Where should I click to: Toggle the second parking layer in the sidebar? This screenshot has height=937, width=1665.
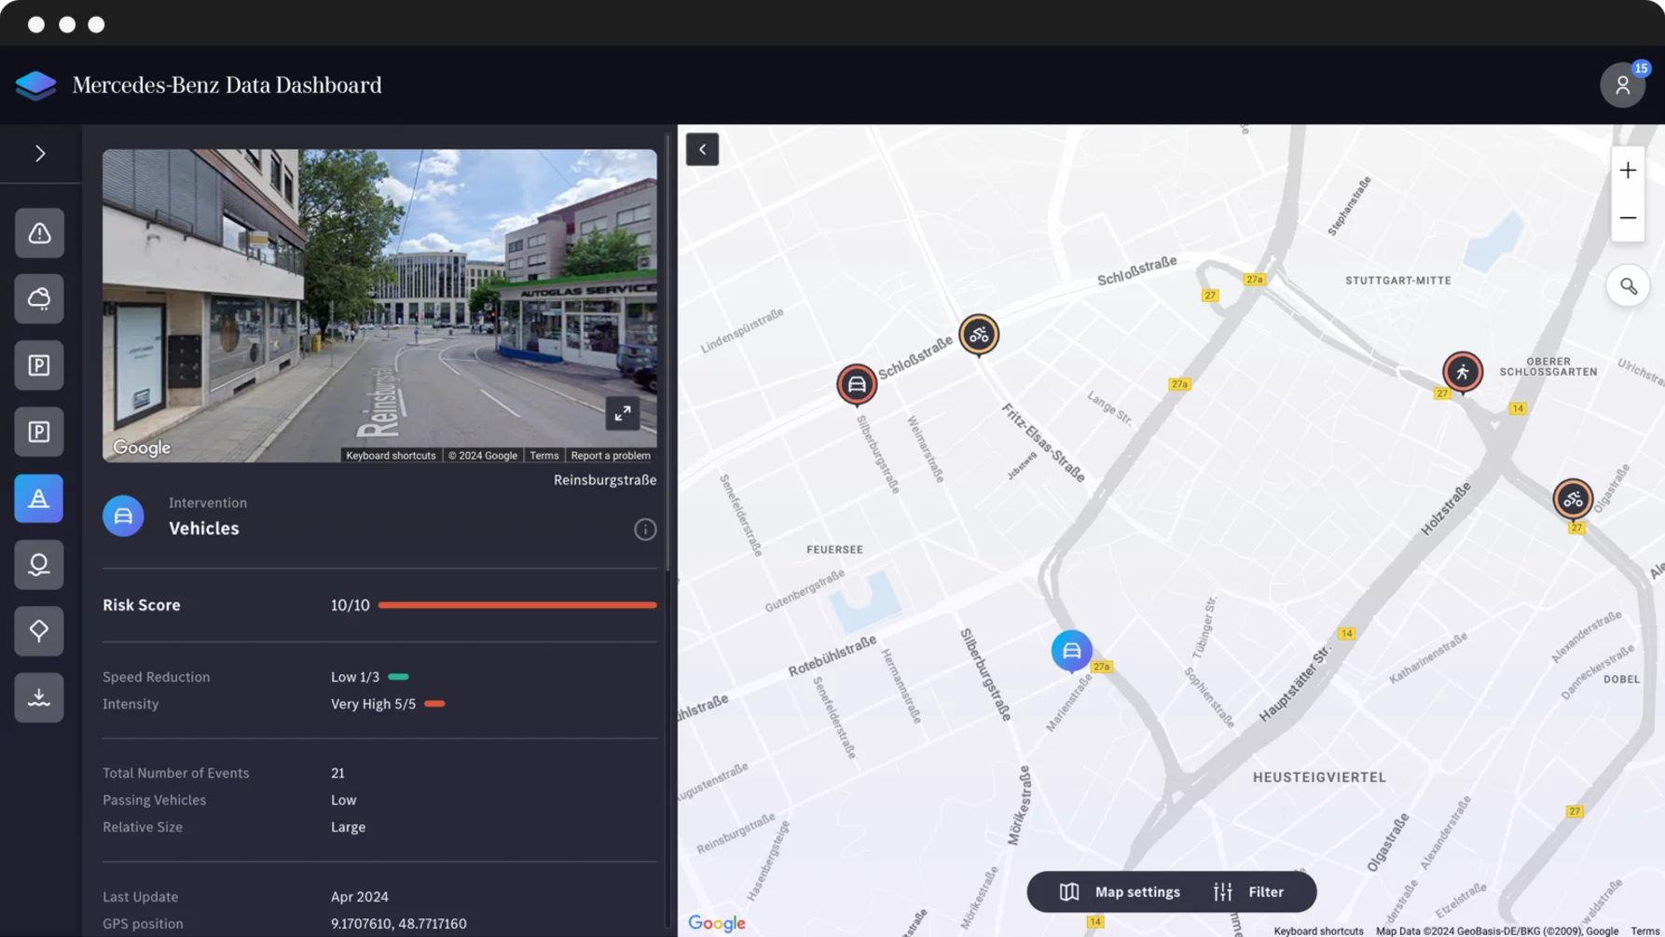pos(38,432)
